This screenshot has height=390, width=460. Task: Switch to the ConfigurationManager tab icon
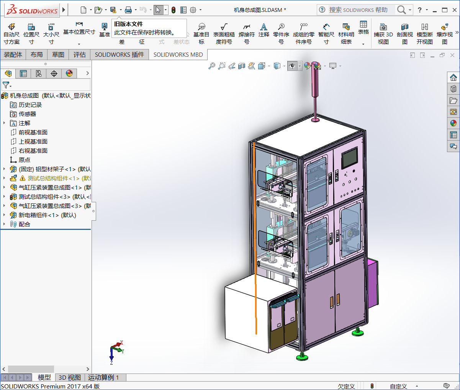[x=38, y=73]
